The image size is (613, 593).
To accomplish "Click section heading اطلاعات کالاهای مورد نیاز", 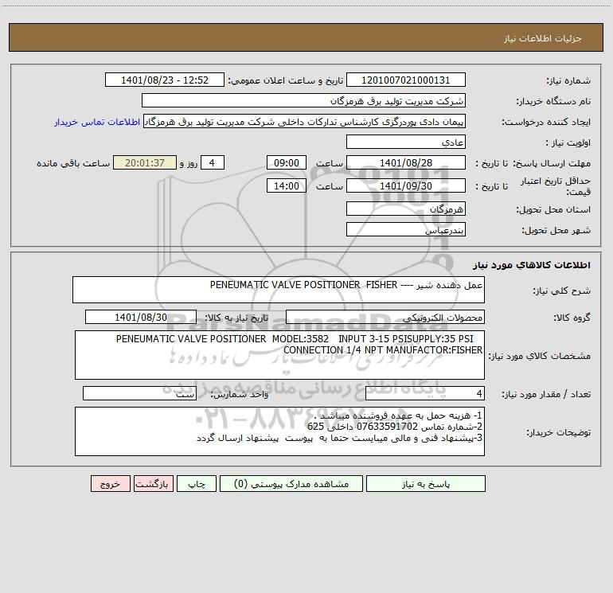I will click(532, 265).
